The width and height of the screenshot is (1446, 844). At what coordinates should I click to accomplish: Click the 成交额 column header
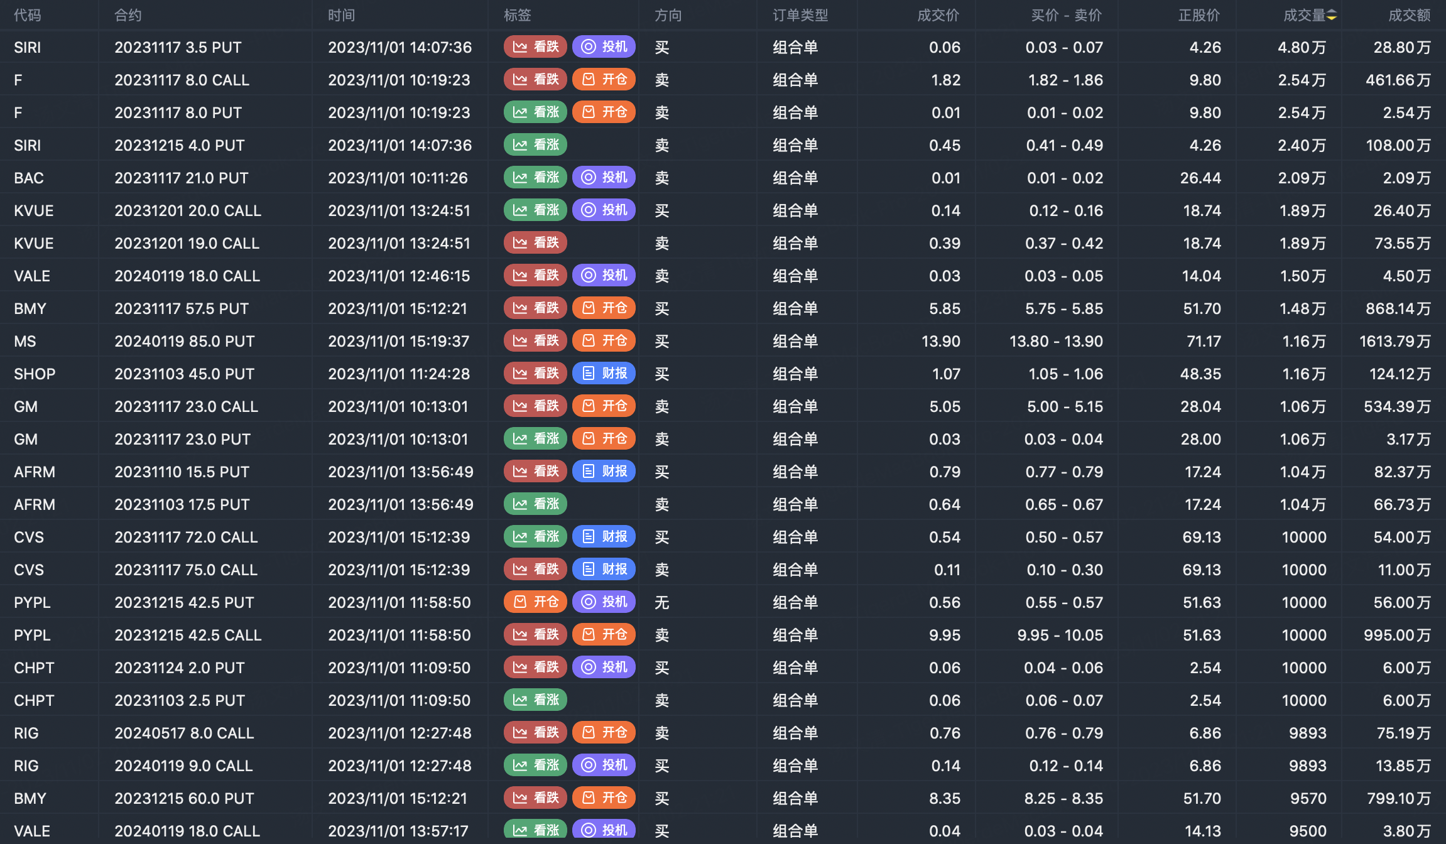click(x=1410, y=15)
